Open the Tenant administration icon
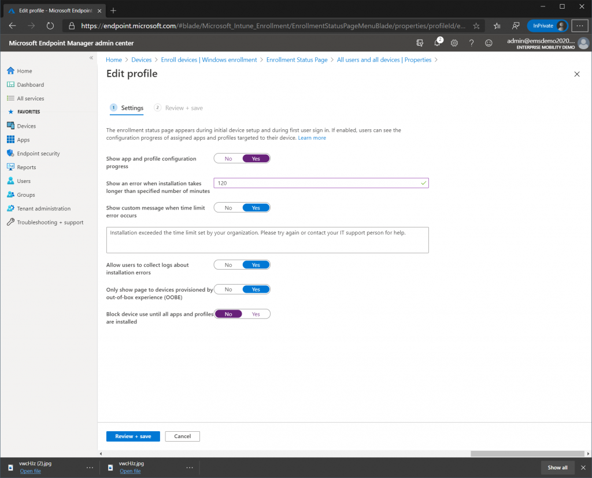Image resolution: width=592 pixels, height=478 pixels. pos(10,208)
